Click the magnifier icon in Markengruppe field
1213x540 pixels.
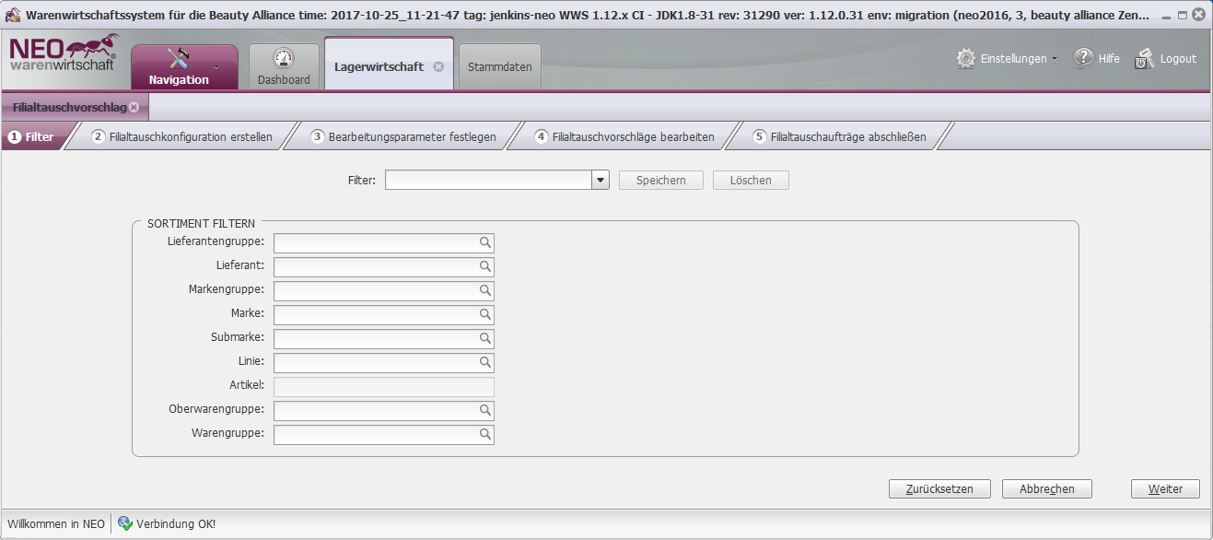point(484,290)
